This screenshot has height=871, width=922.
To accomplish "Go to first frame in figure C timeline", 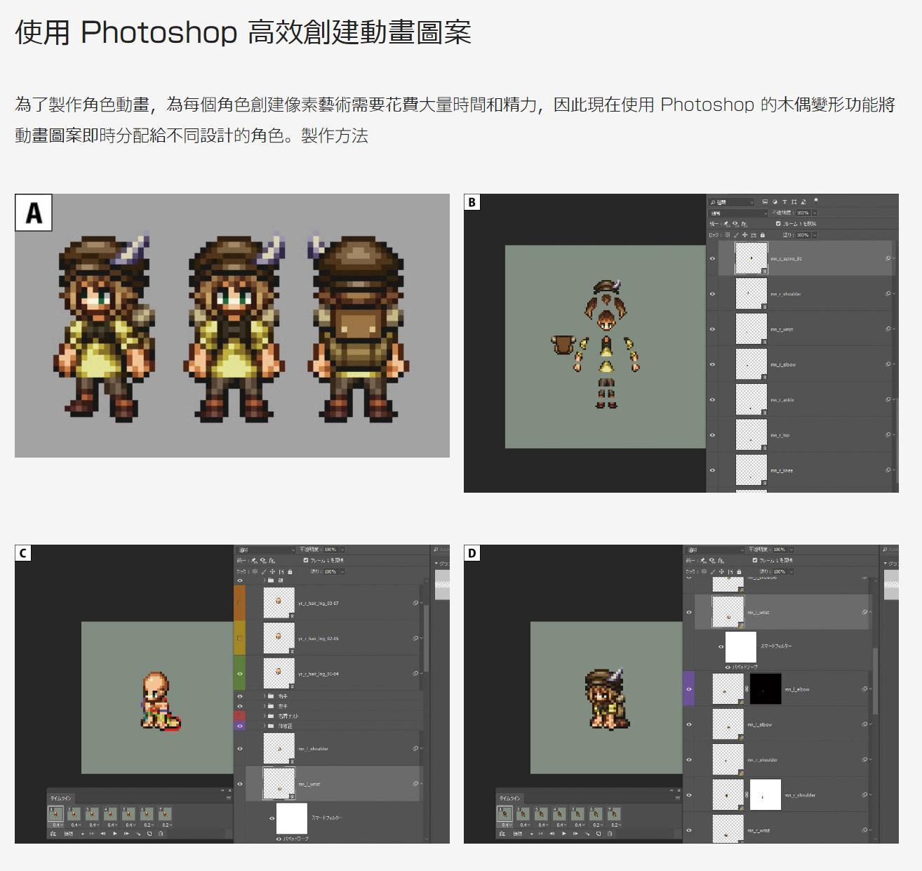I will click(x=91, y=834).
